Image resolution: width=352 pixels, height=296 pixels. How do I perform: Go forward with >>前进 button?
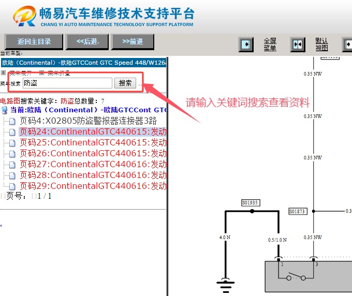[x=133, y=41]
